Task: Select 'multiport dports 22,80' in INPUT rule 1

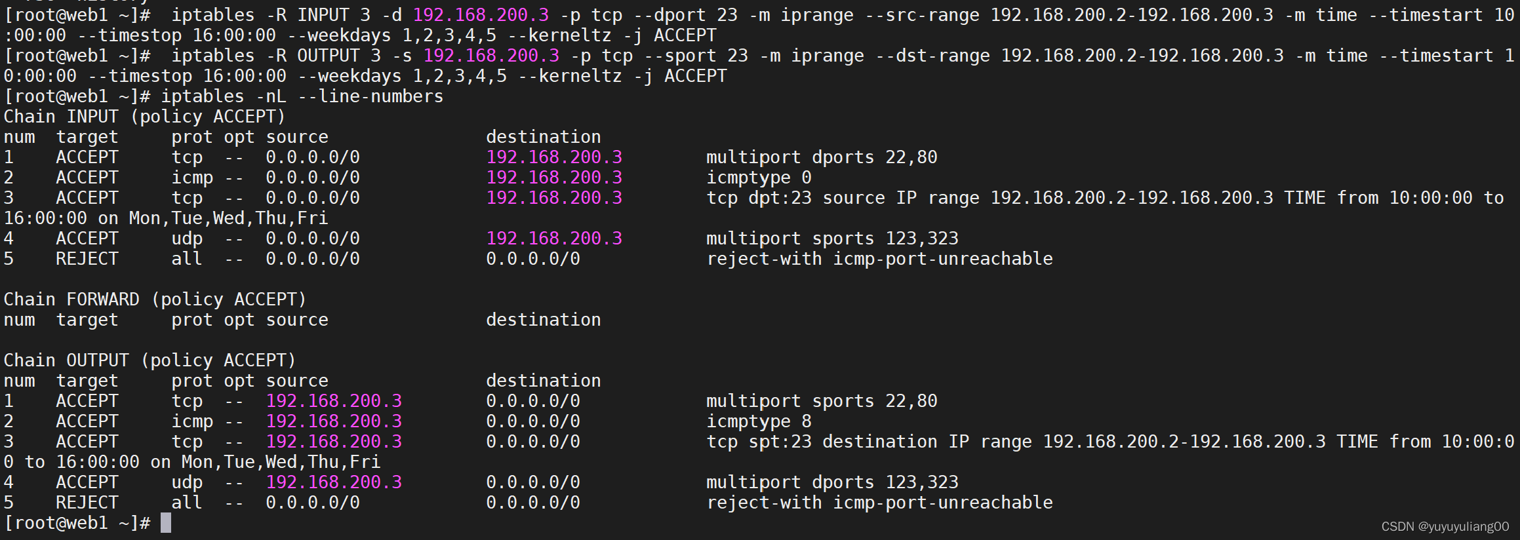Action: pos(822,157)
